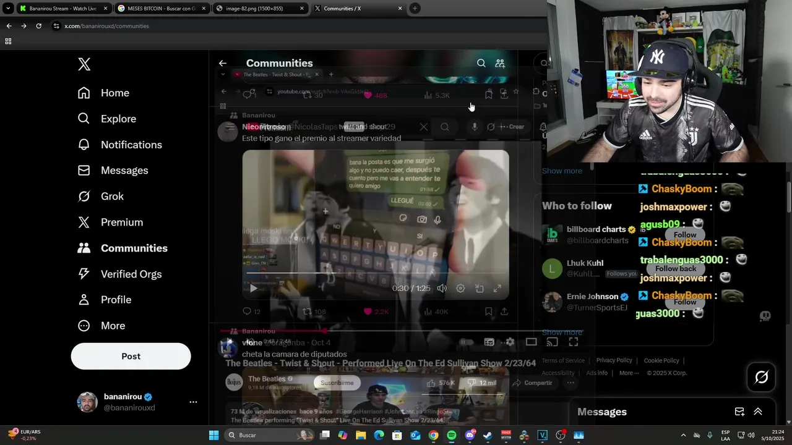Image resolution: width=792 pixels, height=445 pixels.
Task: Click Show more under Who to follow
Action: 562,333
